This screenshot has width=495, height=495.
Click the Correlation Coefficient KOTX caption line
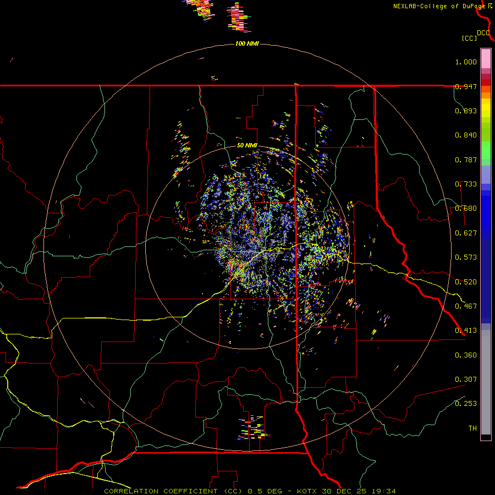click(250, 491)
